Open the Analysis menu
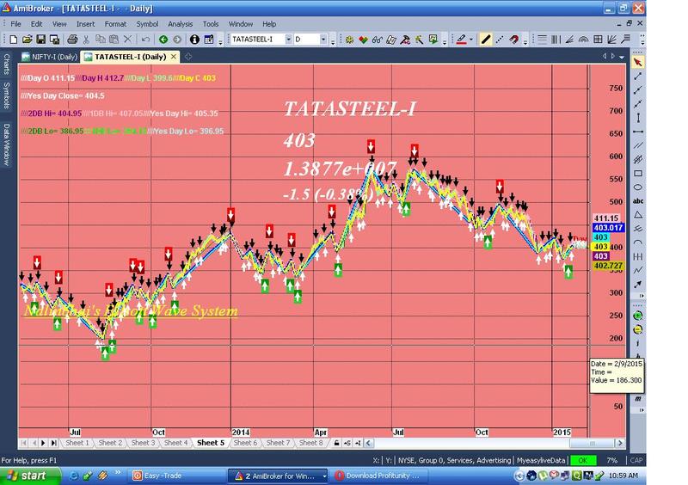 181,24
